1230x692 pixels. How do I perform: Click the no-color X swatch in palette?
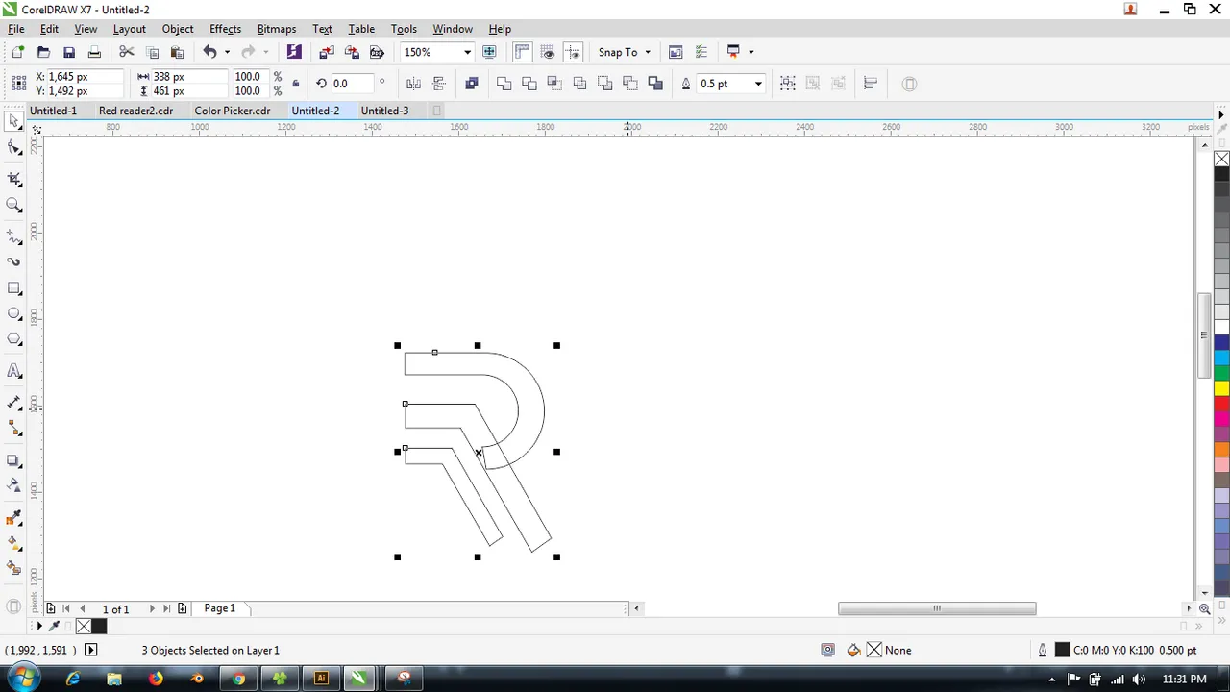tap(1221, 159)
